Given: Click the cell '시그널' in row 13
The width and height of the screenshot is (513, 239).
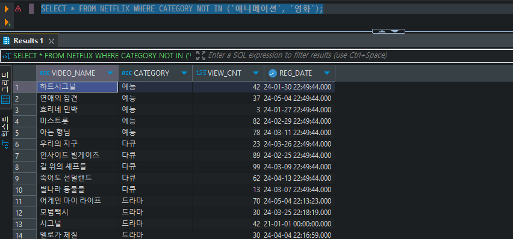Looking at the screenshot, I should 77,224.
